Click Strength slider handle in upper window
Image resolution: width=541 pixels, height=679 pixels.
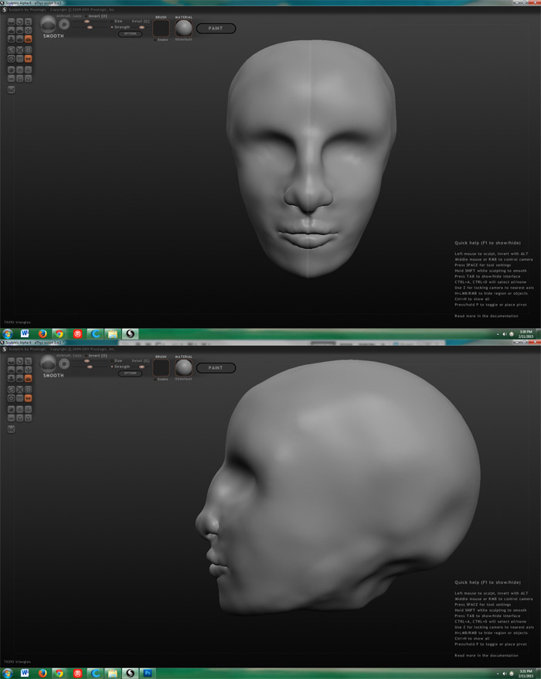90,27
